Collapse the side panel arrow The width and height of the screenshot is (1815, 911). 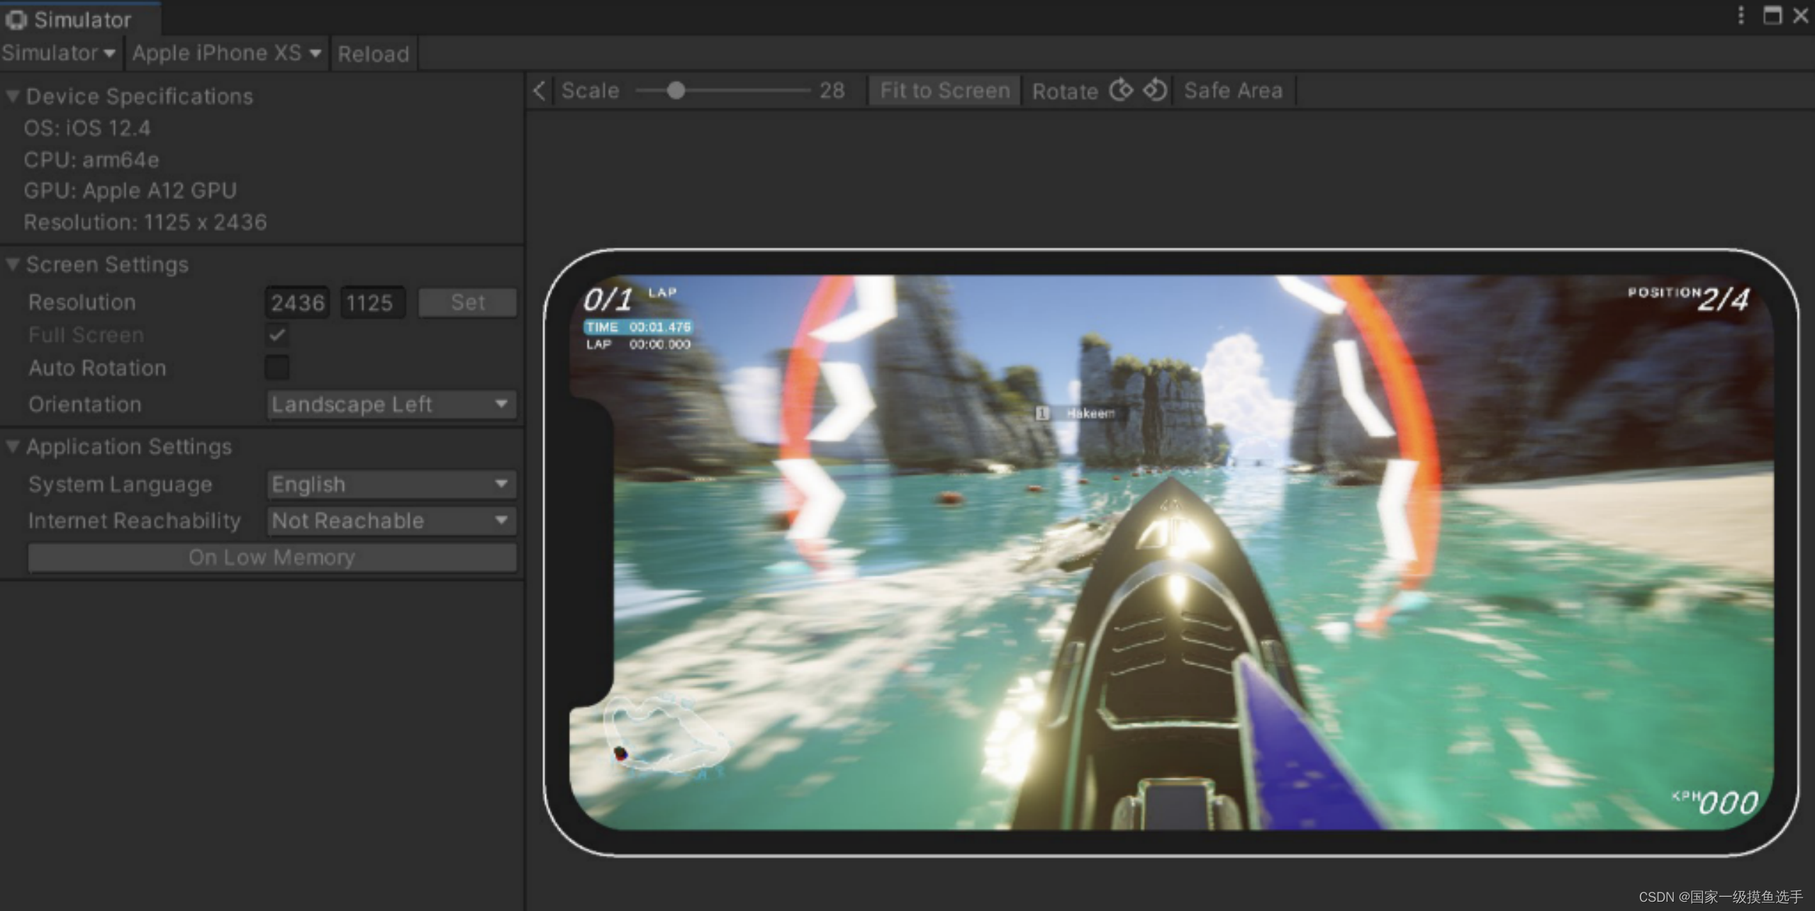point(540,91)
